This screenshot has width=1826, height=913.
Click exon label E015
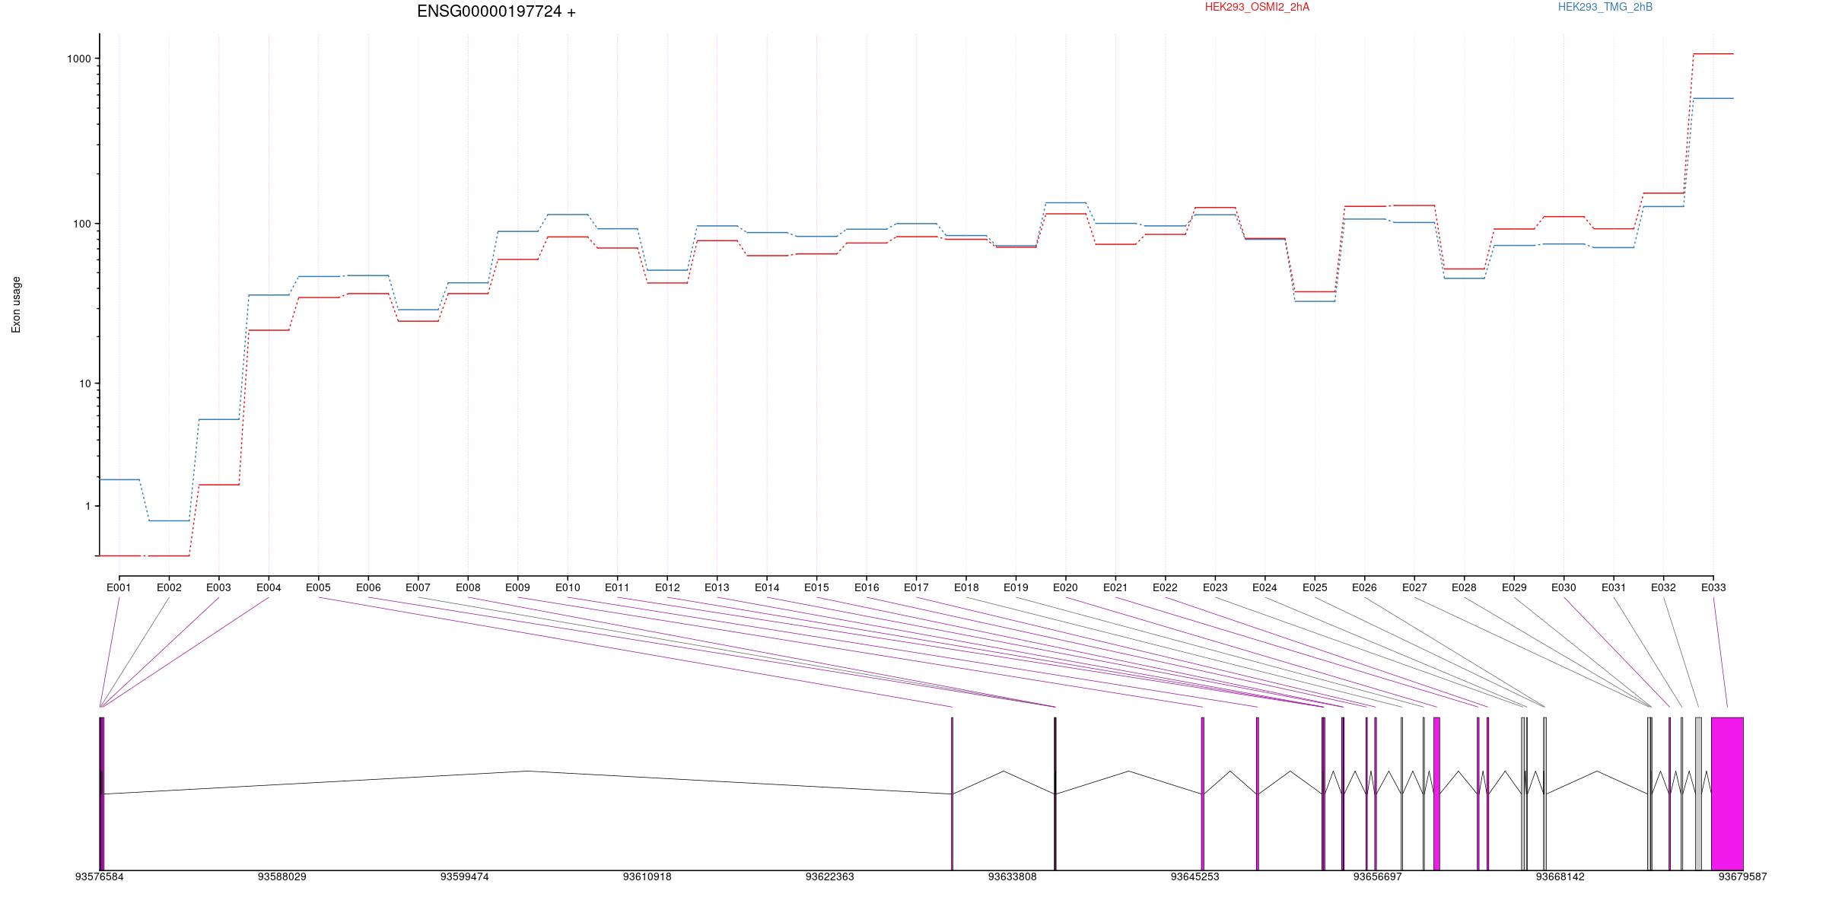click(x=816, y=587)
